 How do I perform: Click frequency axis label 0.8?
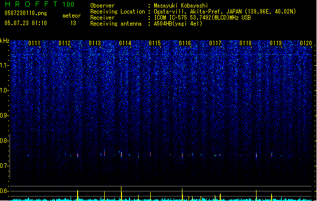pos(5,141)
